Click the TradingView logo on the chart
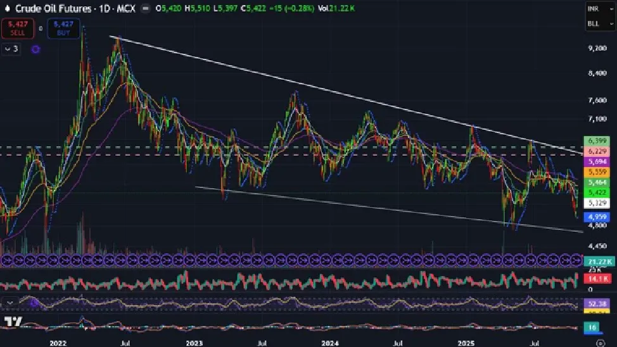This screenshot has height=347, width=617. (13, 322)
